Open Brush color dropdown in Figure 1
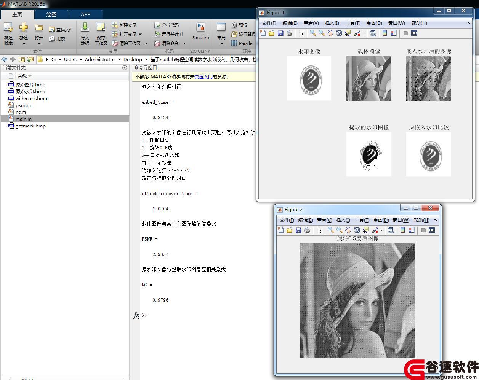479x380 pixels. (364, 33)
